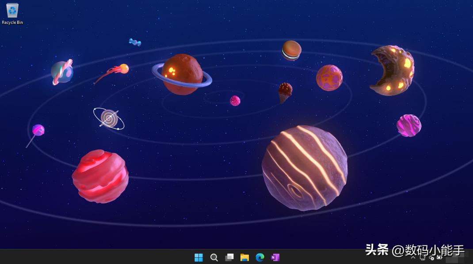Select the Recycle Bin desktop icon
This screenshot has height=264, width=473.
12,11
